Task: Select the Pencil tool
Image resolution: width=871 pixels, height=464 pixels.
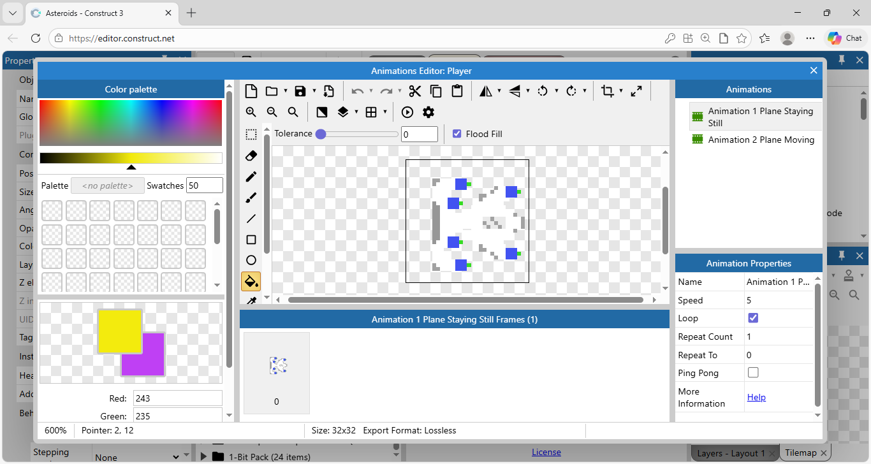Action: coord(251,177)
